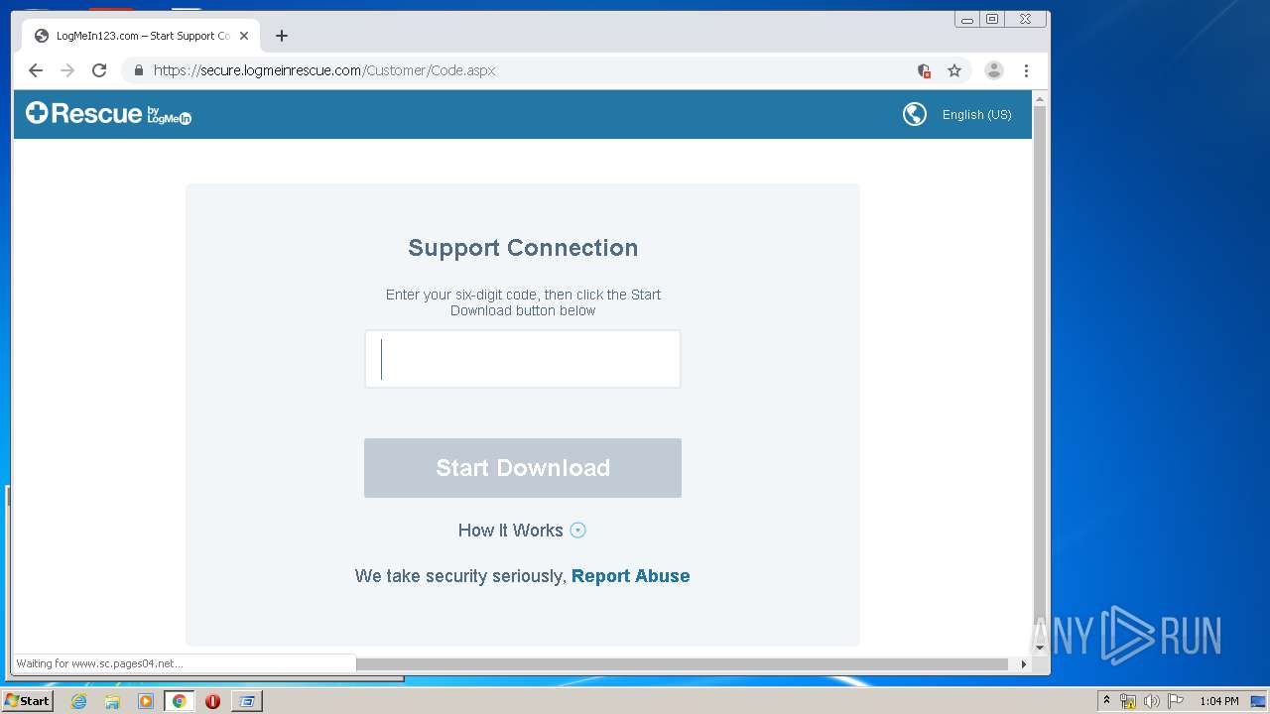Click the vertical scrollbar up arrow

(1040, 99)
